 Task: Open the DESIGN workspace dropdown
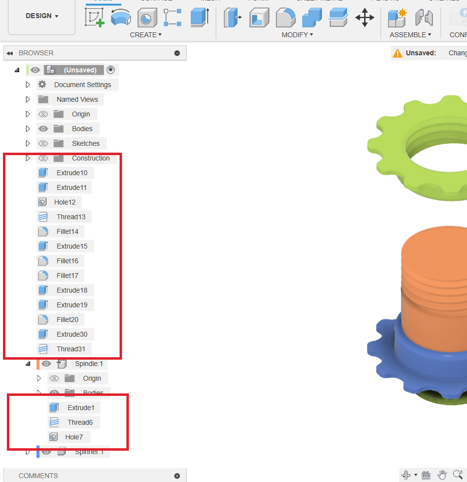tap(42, 16)
